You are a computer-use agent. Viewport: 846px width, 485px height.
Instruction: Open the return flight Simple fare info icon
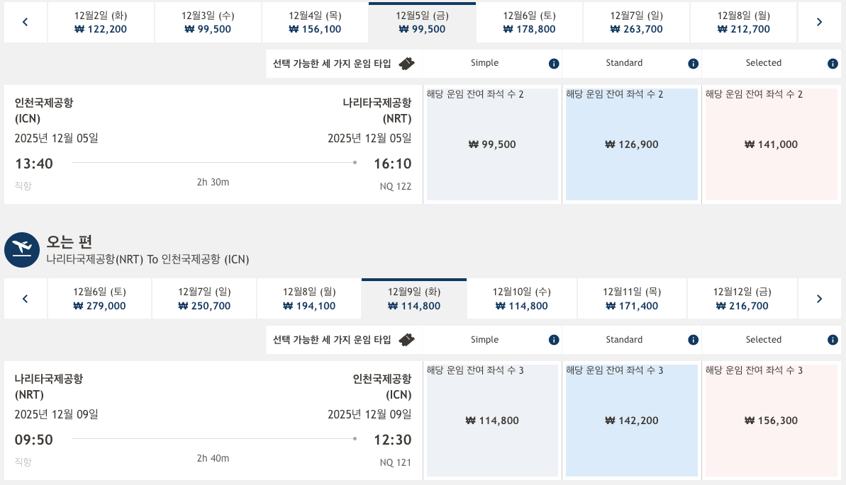554,340
